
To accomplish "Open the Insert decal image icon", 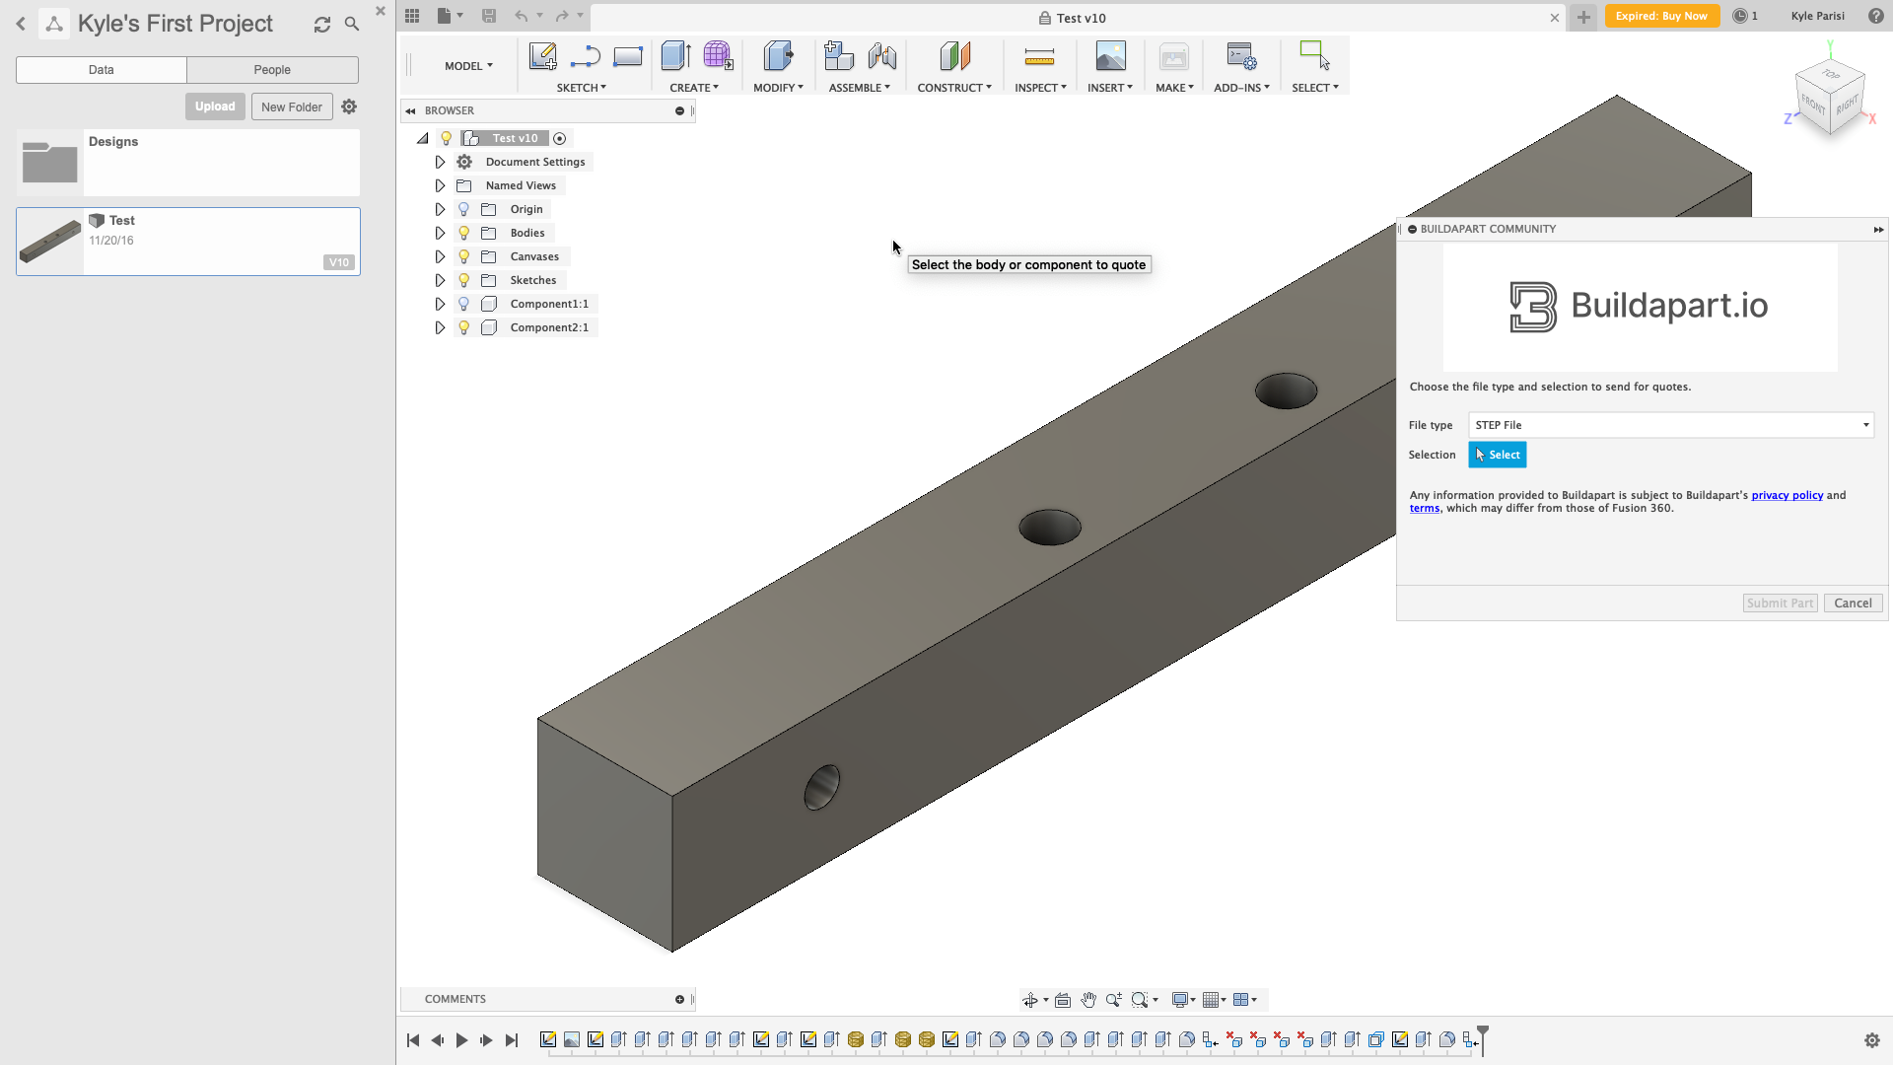I will 1110,56.
